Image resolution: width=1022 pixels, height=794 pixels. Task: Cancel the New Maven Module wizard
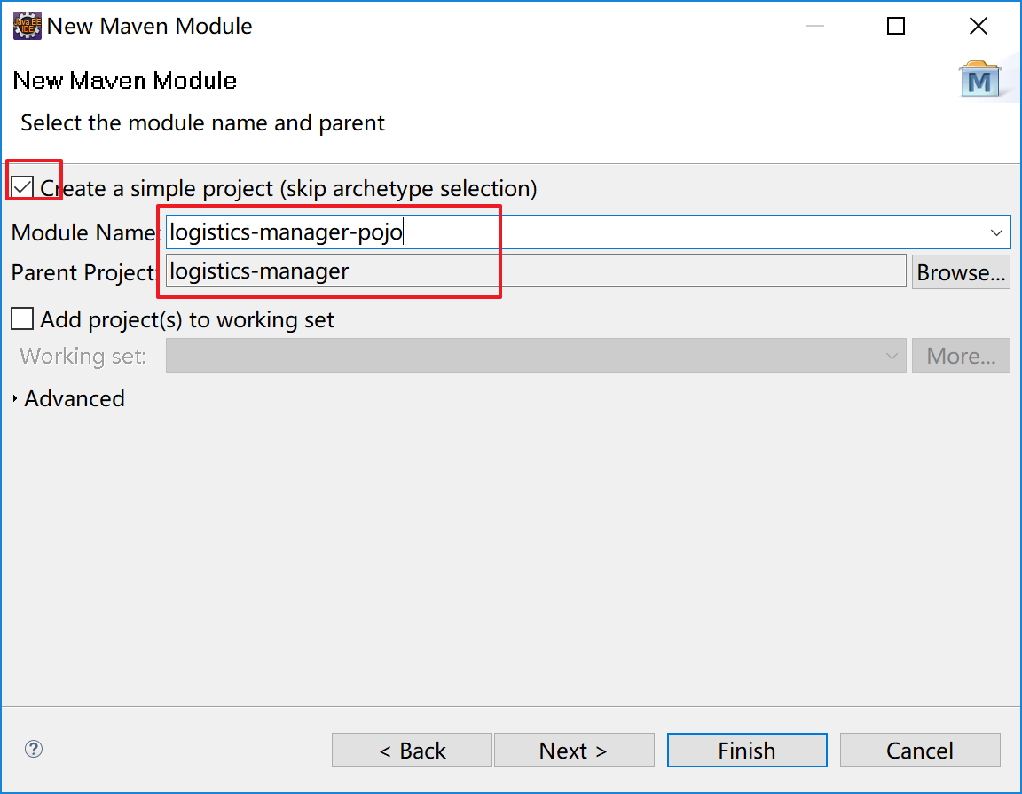[x=920, y=751]
